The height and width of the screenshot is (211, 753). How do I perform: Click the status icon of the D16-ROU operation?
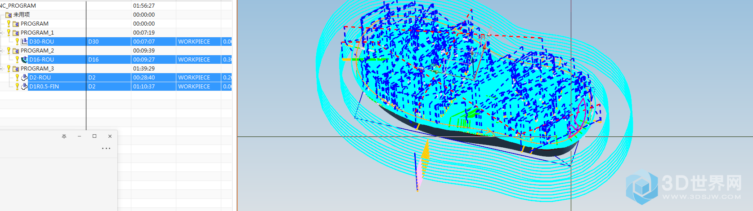coord(18,59)
